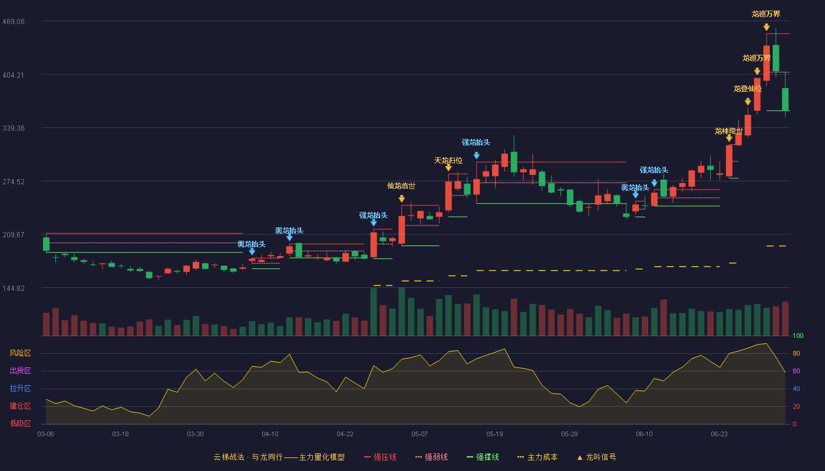This screenshot has width=825, height=471.
Task: Toggle the 强弱线 legend entry
Action: click(431, 457)
